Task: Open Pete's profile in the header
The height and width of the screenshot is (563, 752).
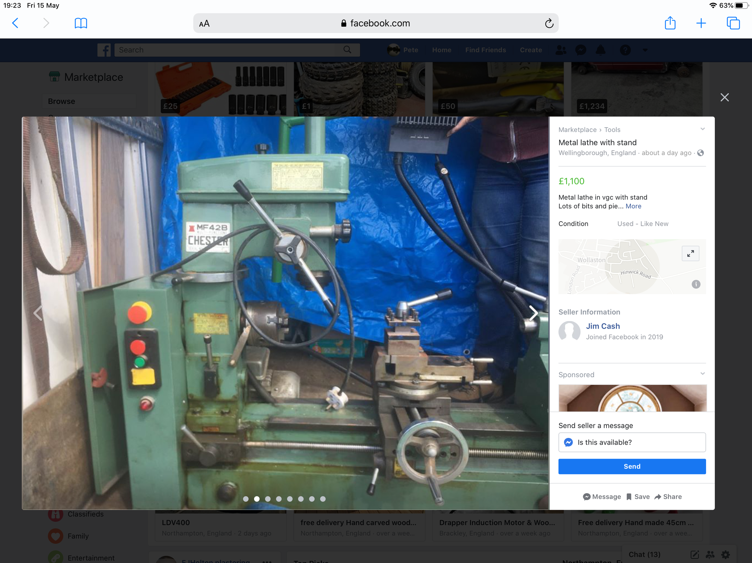Action: pyautogui.click(x=403, y=50)
